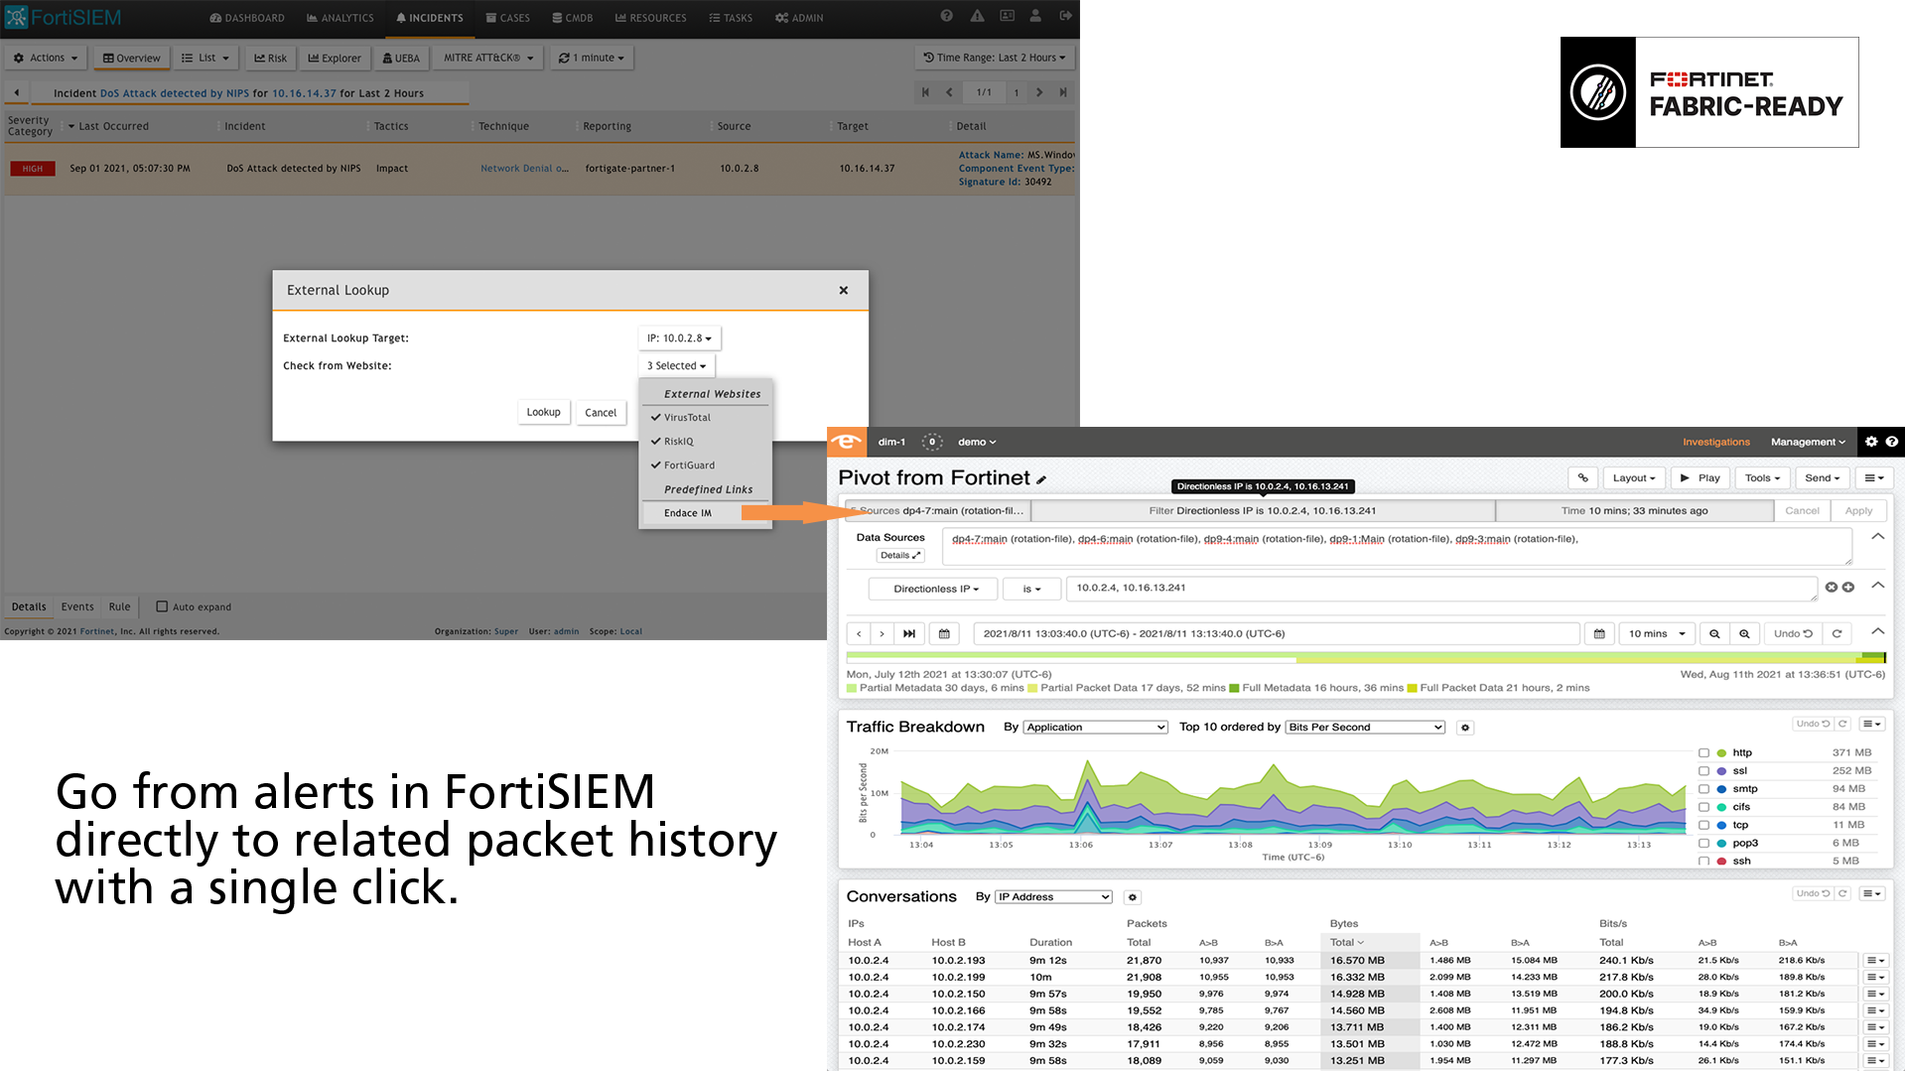1906x1072 pixels.
Task: Toggle the smtp application checkbox
Action: [x=1703, y=789]
